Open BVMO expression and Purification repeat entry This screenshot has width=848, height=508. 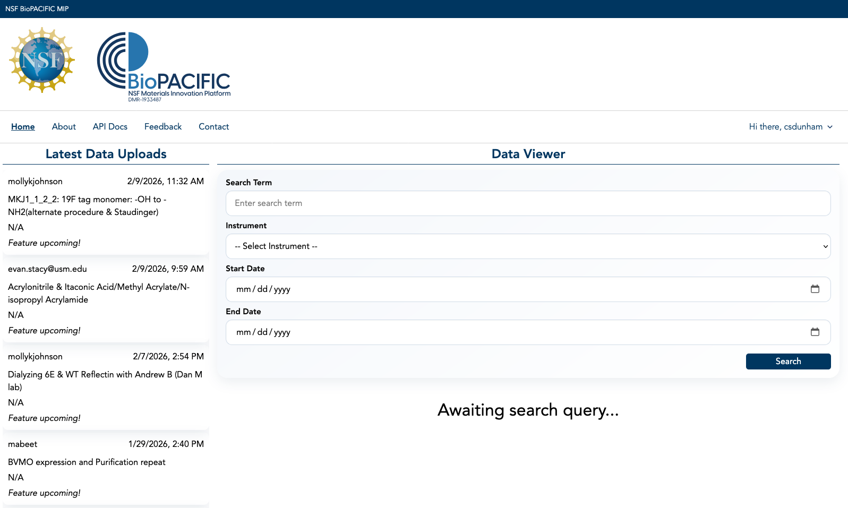point(87,462)
